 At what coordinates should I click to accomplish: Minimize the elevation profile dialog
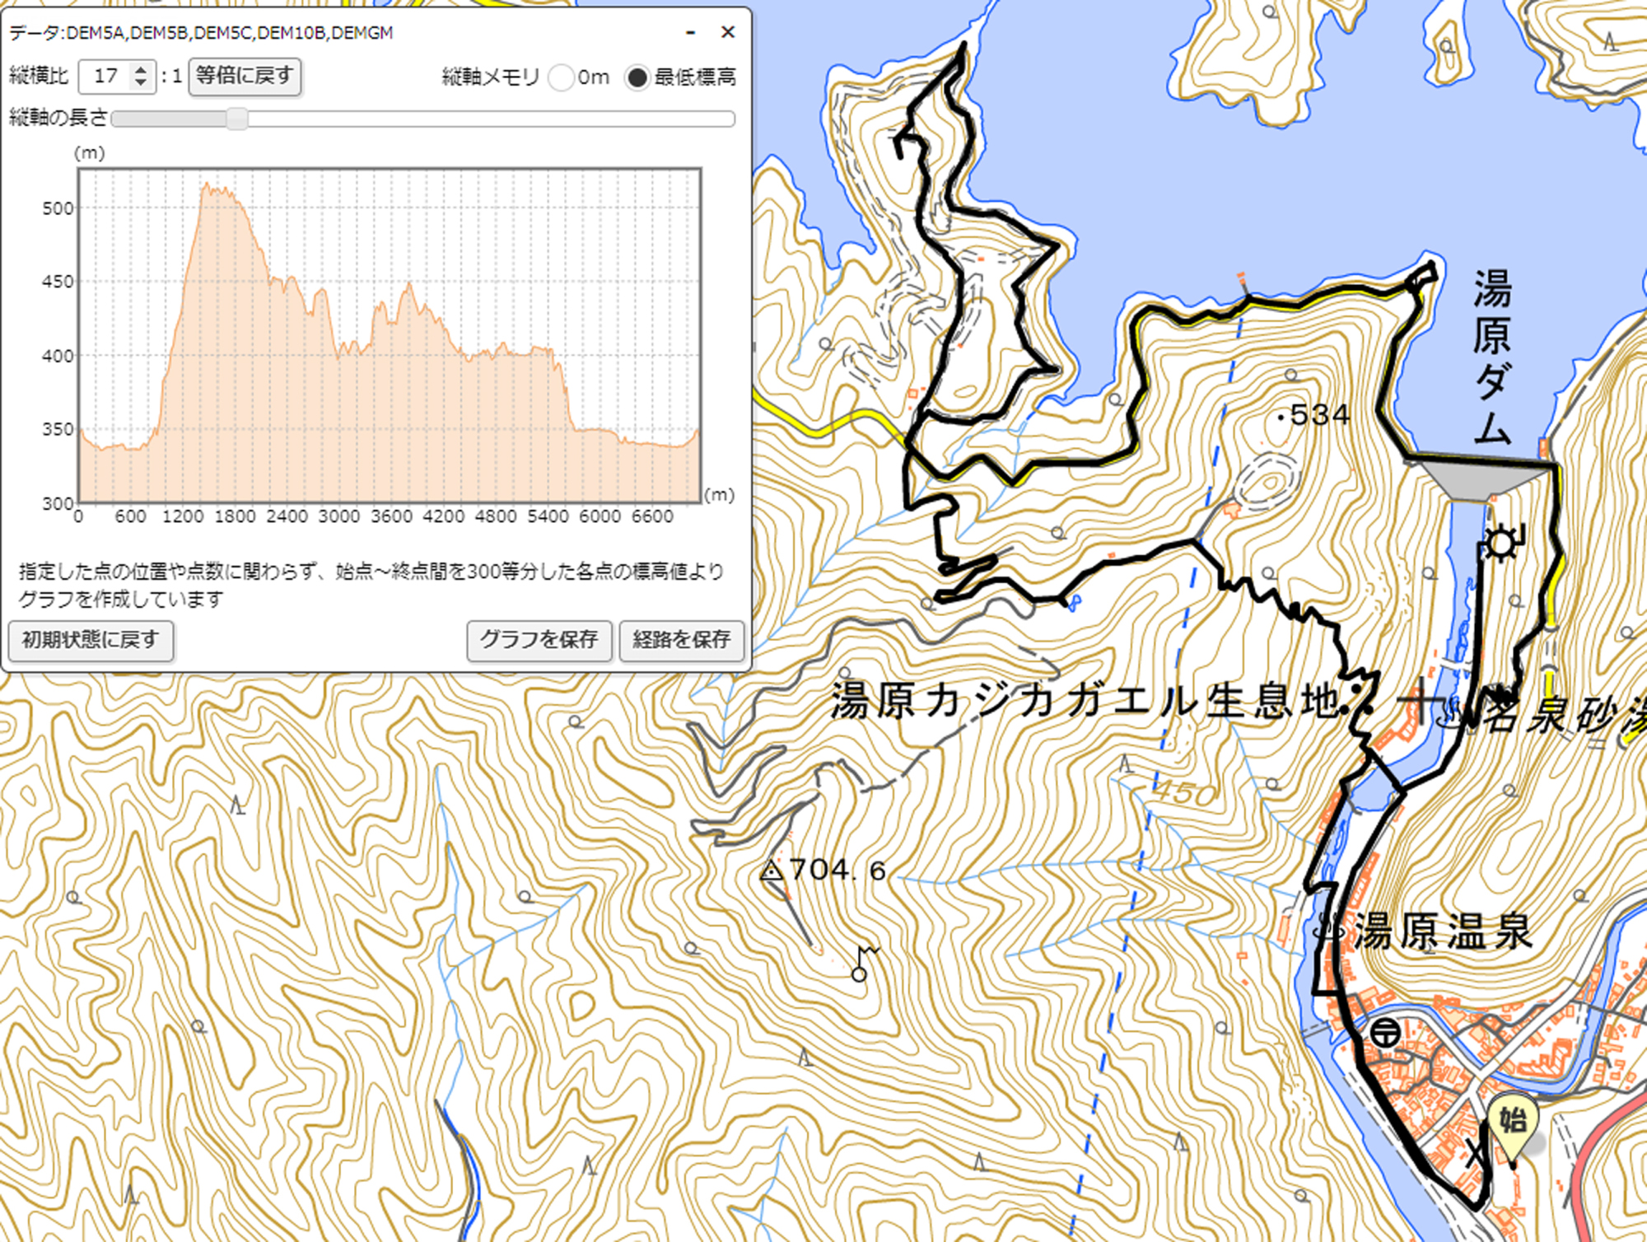[690, 32]
